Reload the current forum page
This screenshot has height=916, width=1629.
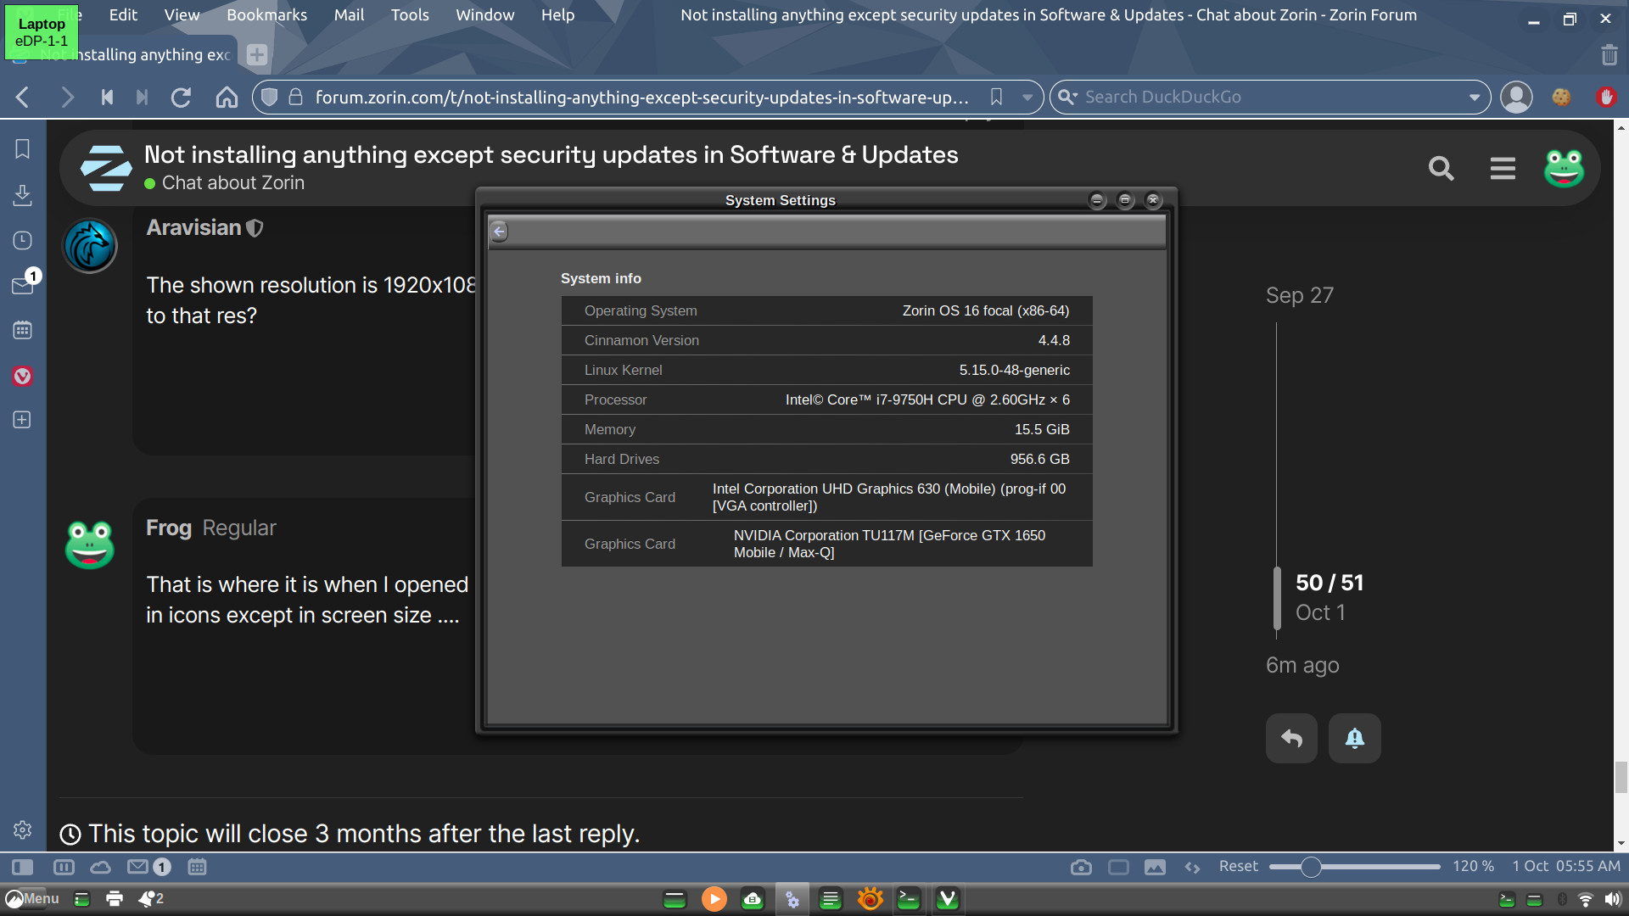181,98
